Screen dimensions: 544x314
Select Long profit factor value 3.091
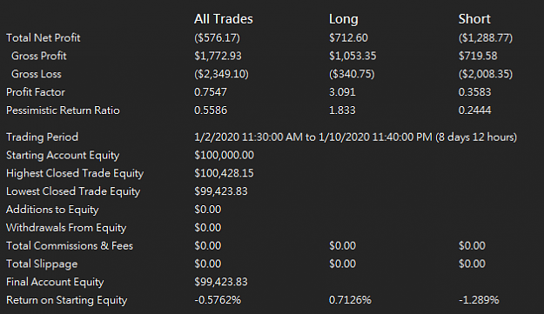click(x=342, y=92)
